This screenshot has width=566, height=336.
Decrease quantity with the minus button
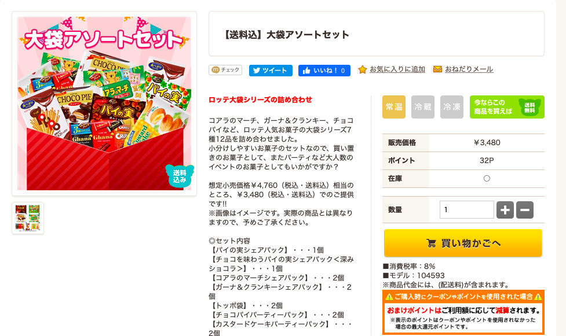pos(525,210)
